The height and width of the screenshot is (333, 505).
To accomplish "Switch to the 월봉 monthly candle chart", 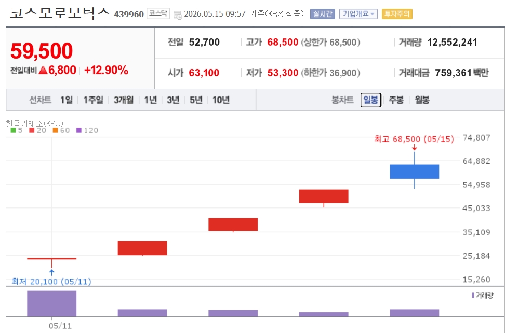I will [x=422, y=100].
